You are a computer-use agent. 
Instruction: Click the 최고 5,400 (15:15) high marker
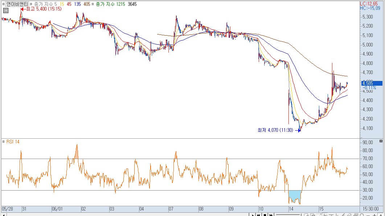coord(41,9)
